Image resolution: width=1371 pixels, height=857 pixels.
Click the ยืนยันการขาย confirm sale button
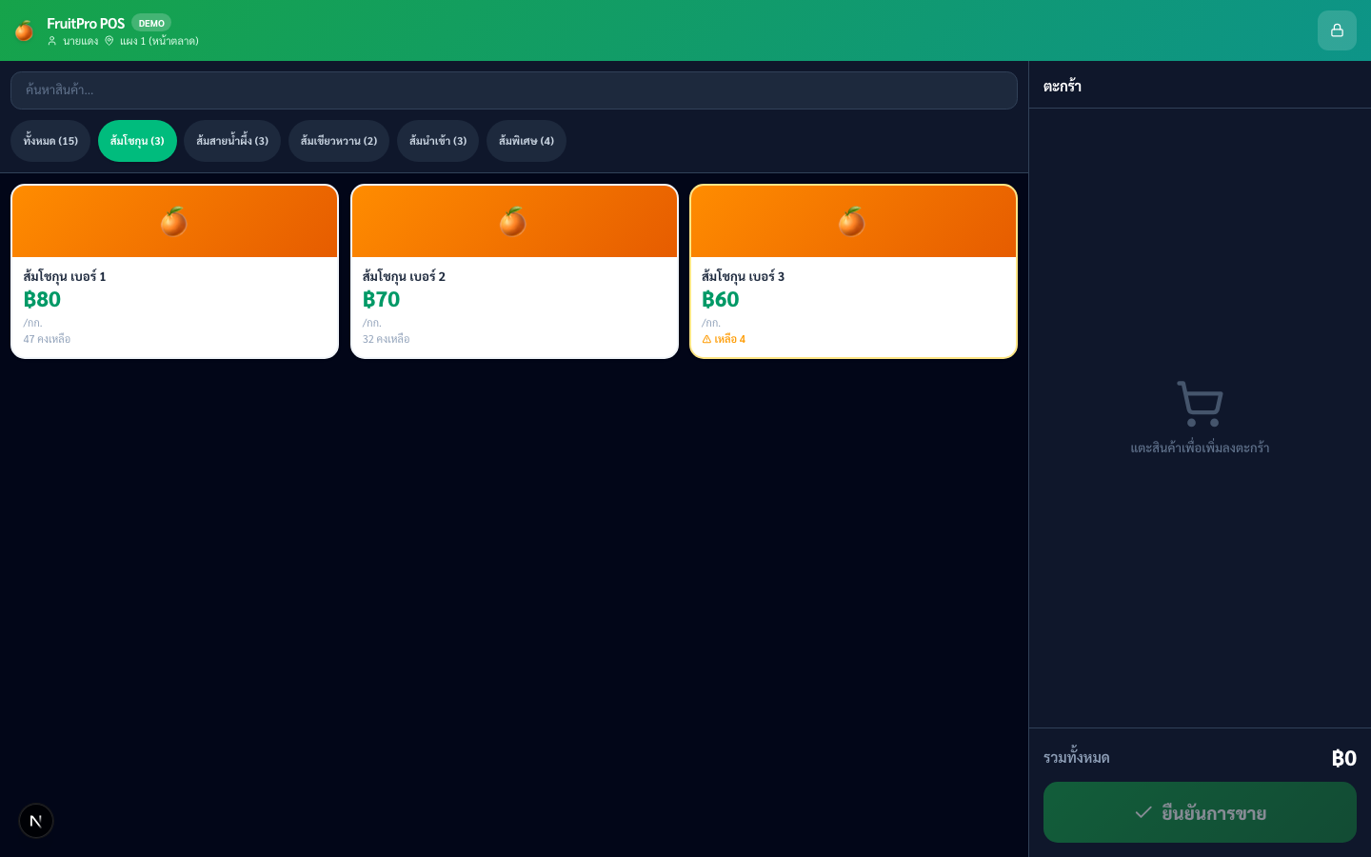pyautogui.click(x=1200, y=812)
